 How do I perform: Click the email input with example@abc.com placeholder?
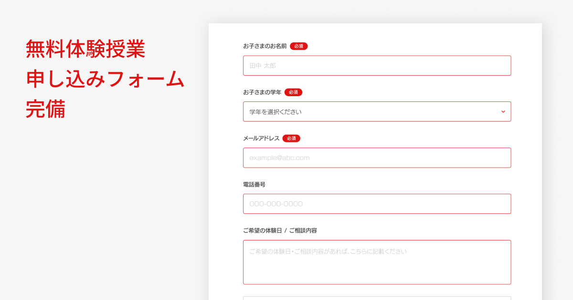377,157
